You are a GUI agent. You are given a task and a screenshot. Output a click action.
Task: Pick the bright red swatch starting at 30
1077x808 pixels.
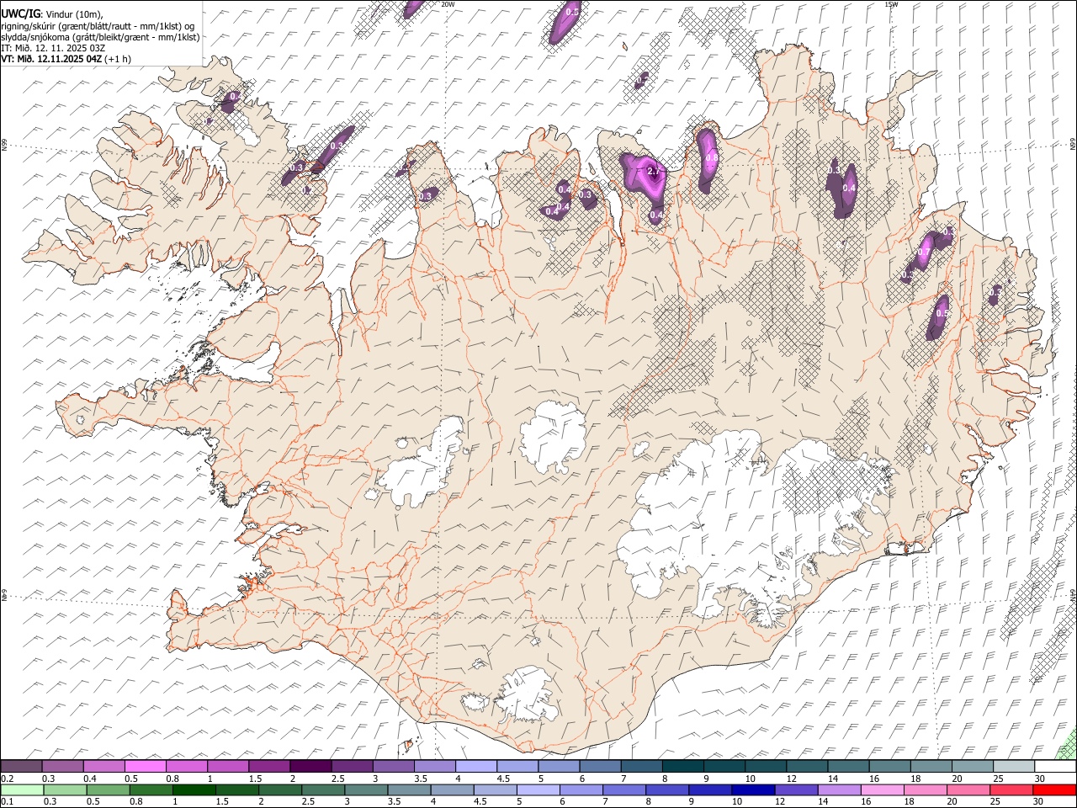(x=1054, y=789)
